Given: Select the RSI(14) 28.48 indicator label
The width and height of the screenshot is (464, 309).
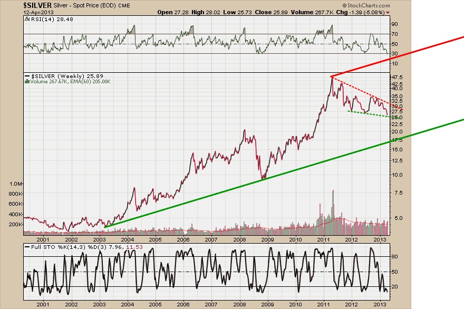Looking at the screenshot, I should tap(46, 20).
